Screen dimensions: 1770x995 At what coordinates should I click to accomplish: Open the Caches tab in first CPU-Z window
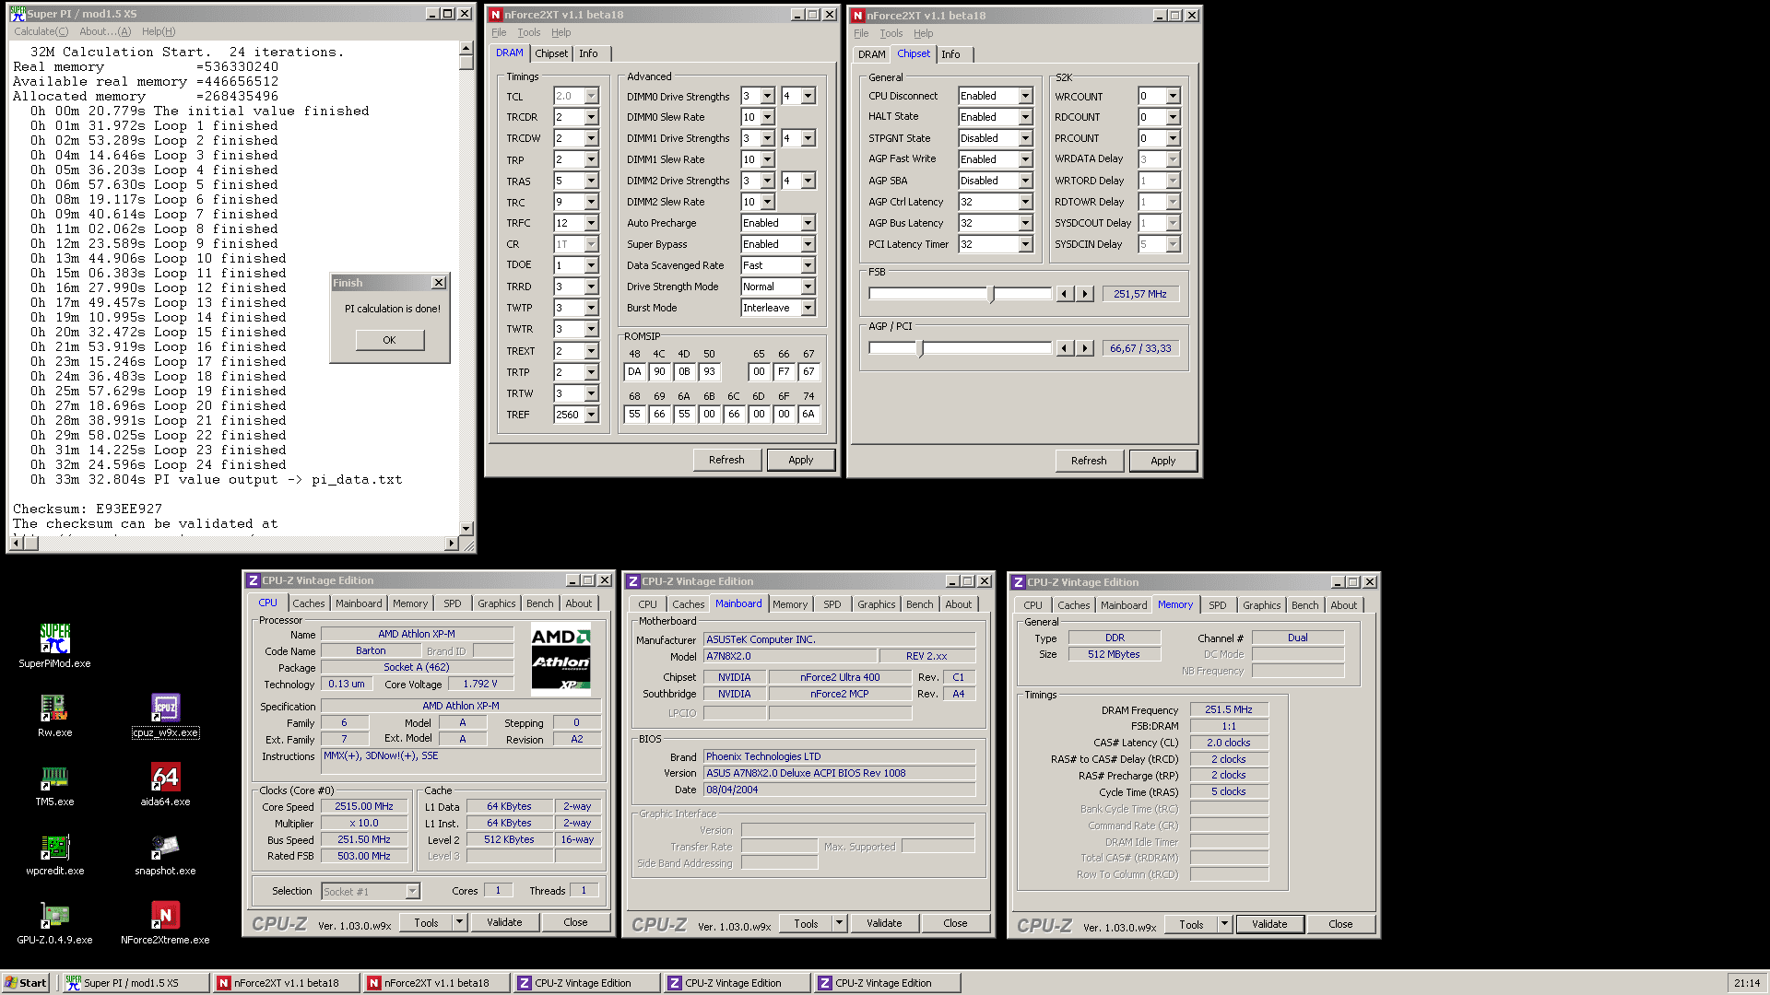point(309,603)
